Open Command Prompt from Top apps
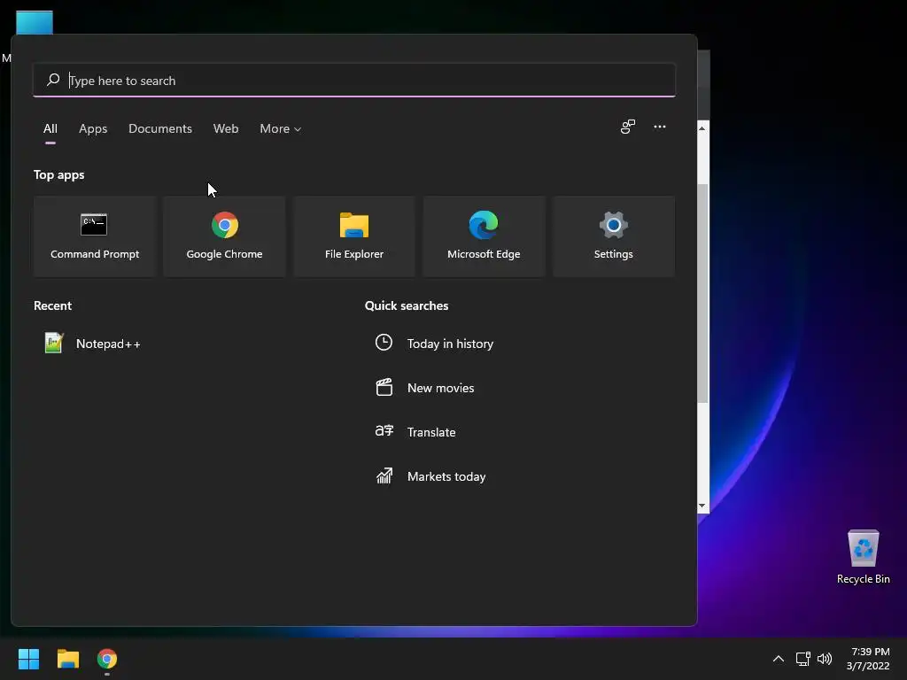This screenshot has width=907, height=680. click(x=95, y=236)
